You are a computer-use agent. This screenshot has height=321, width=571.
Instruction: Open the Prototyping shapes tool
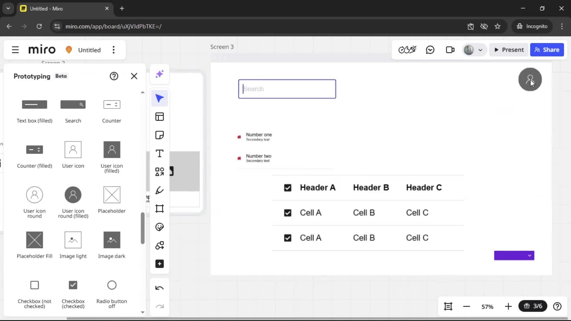click(x=160, y=246)
